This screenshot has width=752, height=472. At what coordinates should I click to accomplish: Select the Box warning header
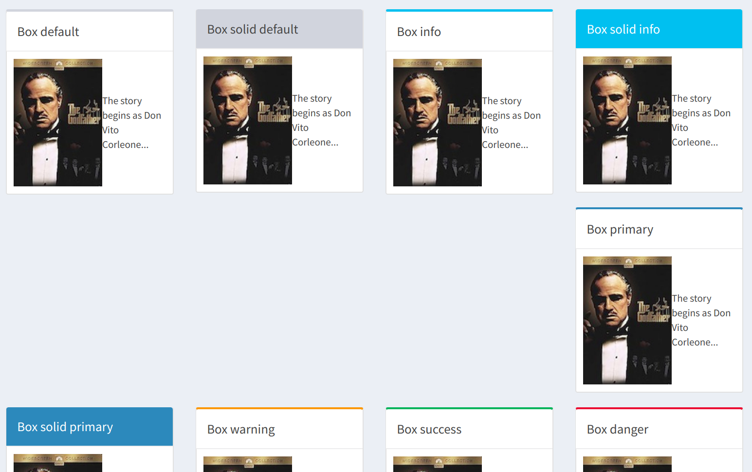click(x=240, y=429)
